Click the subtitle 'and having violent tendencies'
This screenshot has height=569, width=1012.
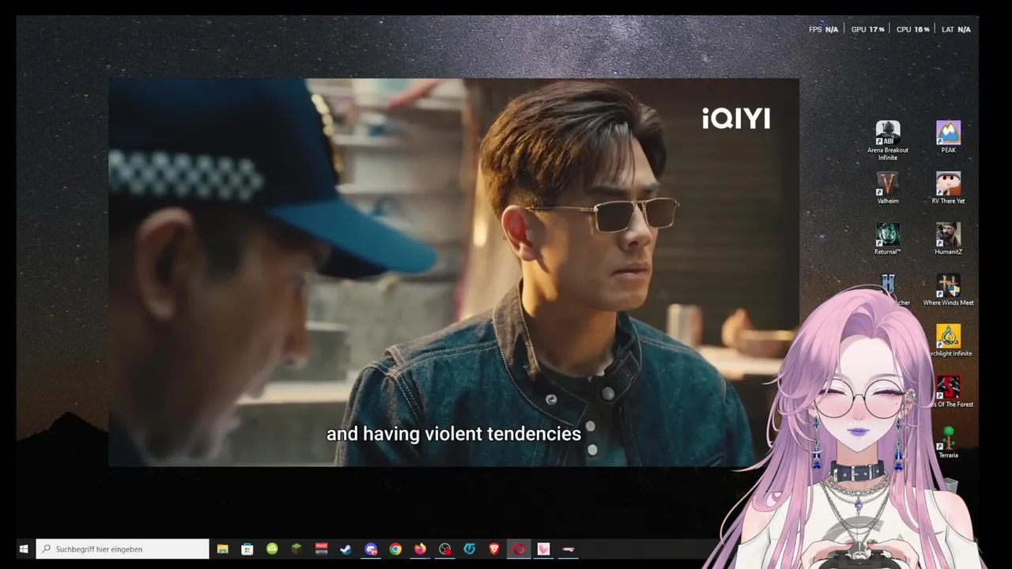(x=454, y=434)
